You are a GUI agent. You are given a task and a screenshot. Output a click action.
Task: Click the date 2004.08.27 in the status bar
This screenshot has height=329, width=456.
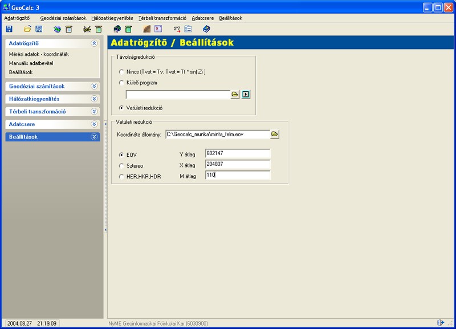(19, 323)
